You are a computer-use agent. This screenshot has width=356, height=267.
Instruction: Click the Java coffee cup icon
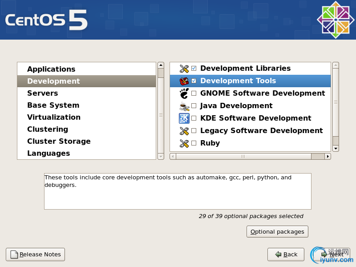(x=184, y=106)
